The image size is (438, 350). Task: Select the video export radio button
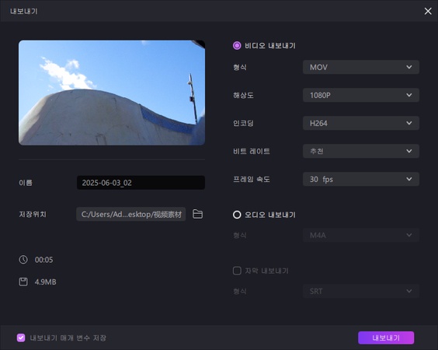click(x=237, y=46)
